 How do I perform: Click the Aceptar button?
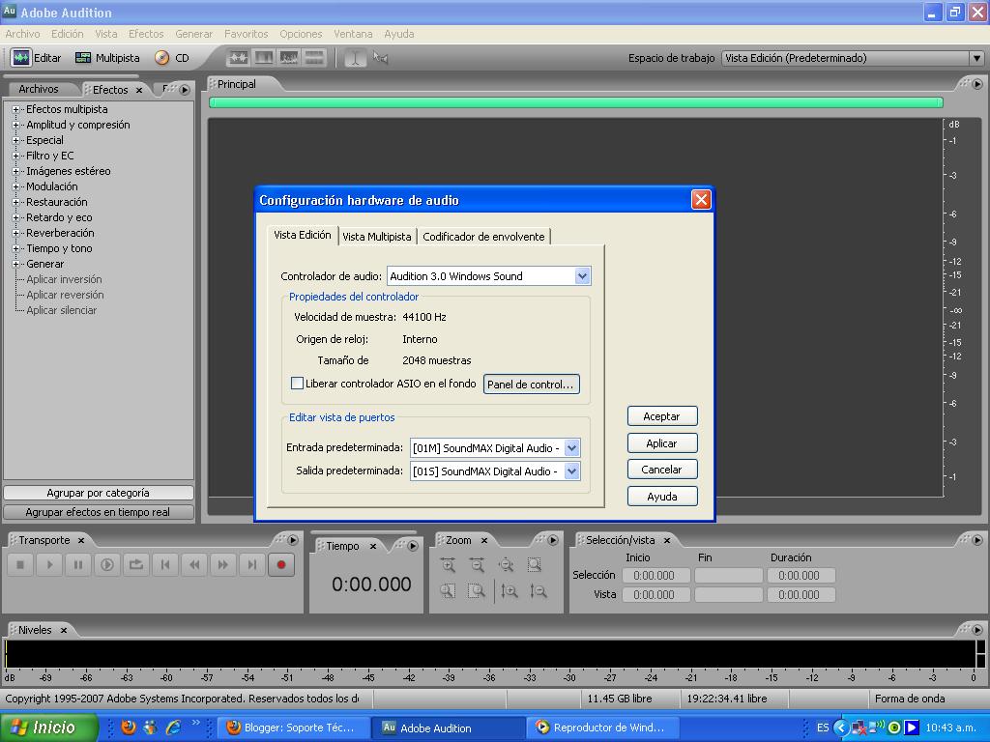point(662,416)
